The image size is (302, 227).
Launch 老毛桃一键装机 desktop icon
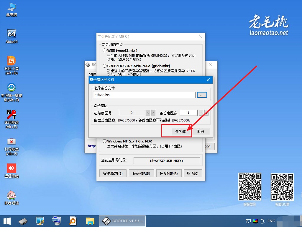[12, 92]
